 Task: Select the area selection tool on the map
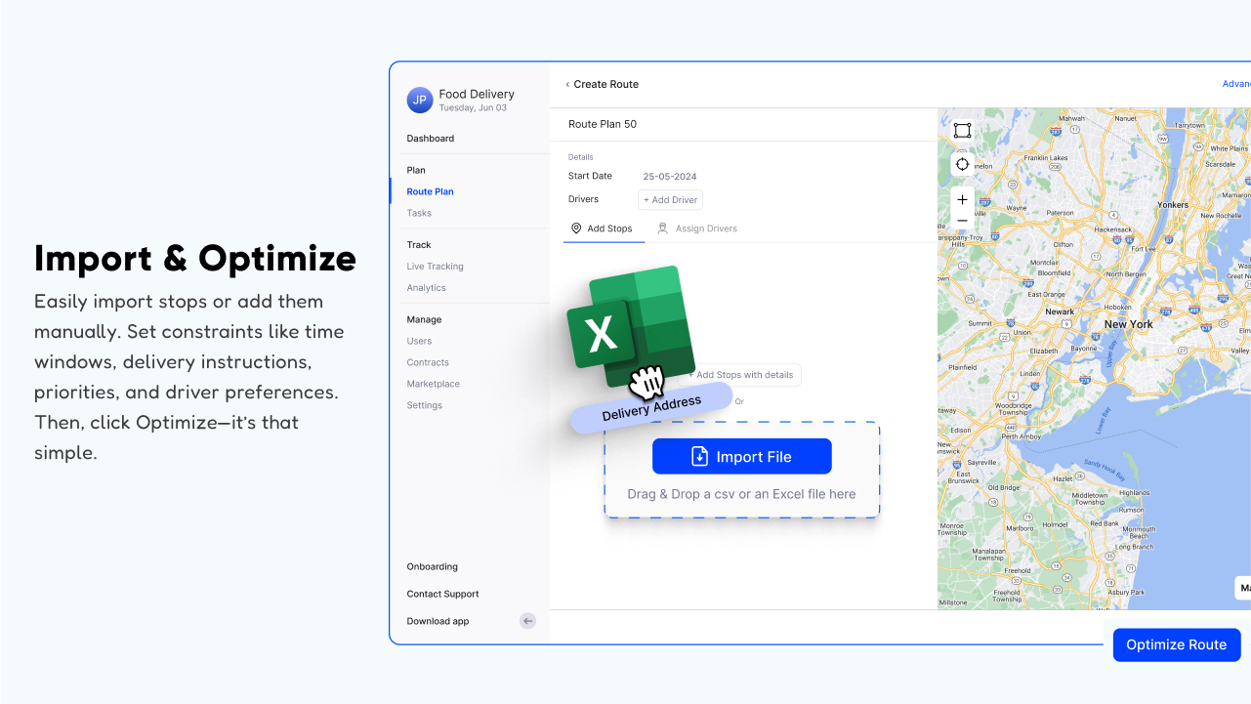[x=962, y=130]
